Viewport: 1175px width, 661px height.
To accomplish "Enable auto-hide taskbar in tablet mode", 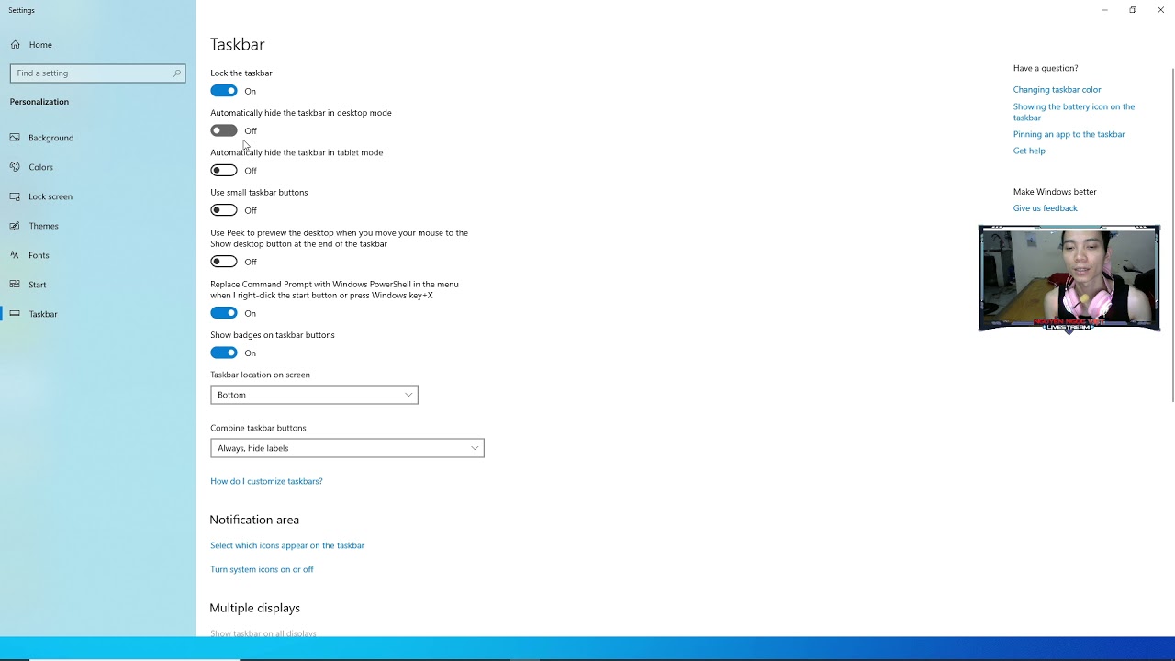I will pos(224,170).
